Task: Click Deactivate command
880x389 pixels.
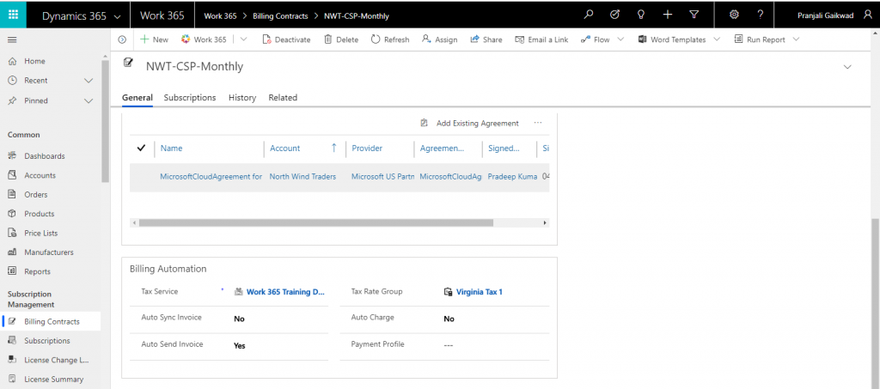Action: tap(287, 40)
